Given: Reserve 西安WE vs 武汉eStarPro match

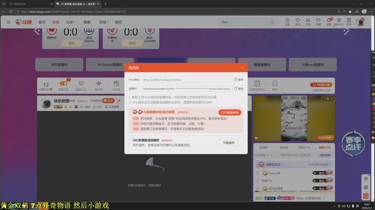Looking at the screenshot, I should (x=72, y=43).
